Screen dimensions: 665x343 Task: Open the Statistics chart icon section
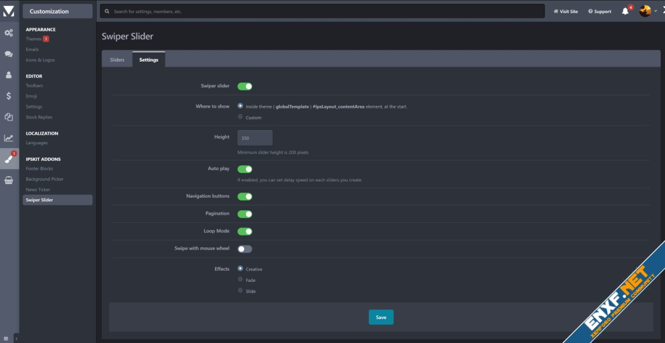point(9,138)
